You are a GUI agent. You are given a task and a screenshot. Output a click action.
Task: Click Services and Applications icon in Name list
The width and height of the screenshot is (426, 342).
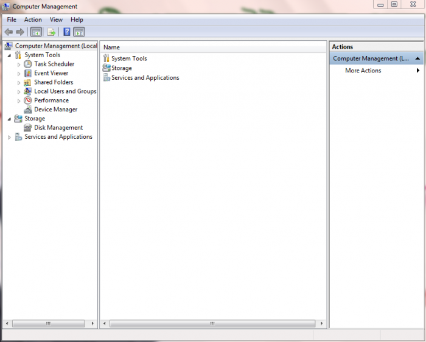point(106,78)
